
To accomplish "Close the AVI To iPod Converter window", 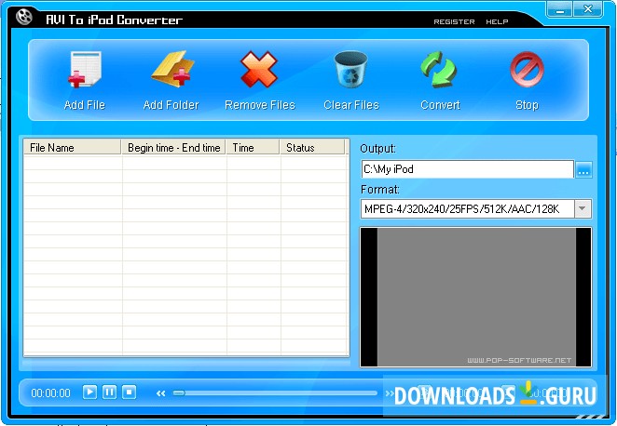I will tap(588, 9).
